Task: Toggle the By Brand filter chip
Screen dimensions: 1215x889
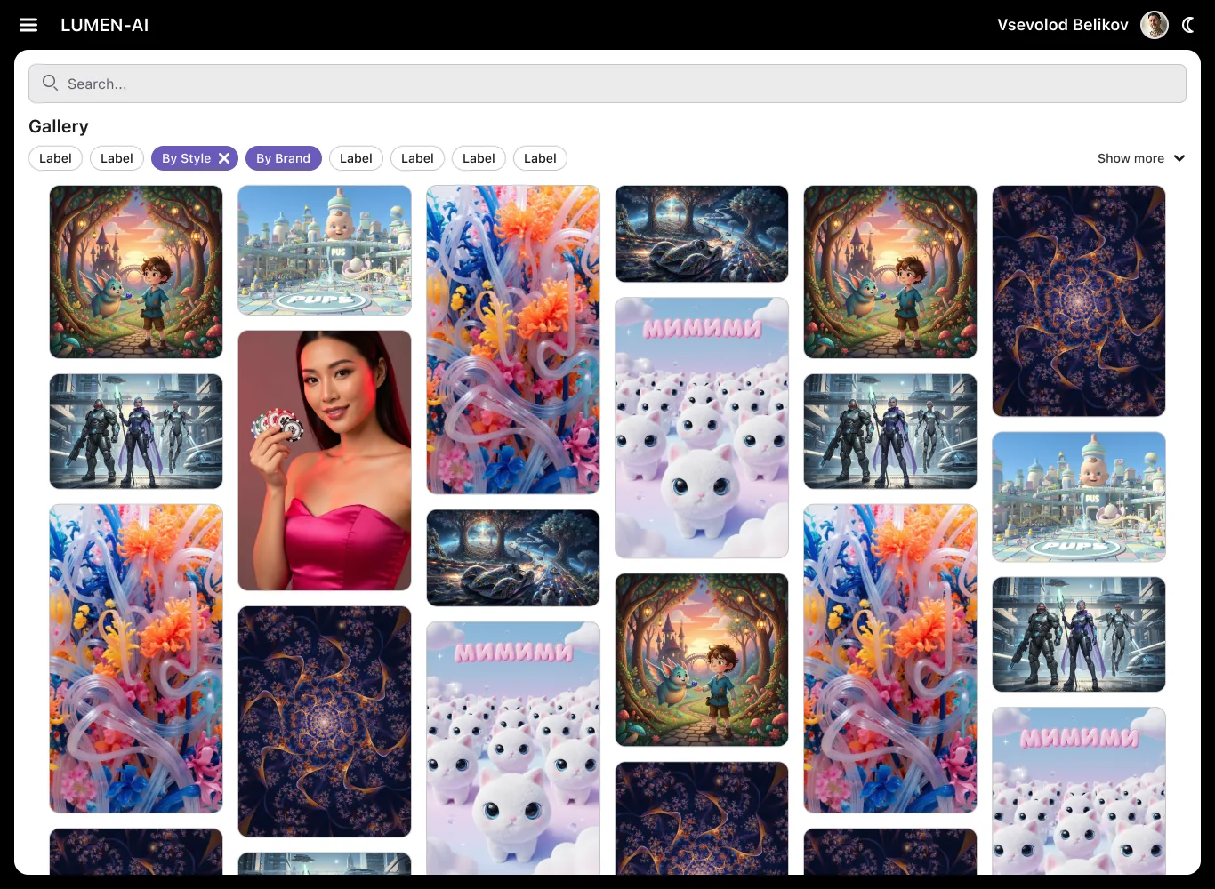Action: pyautogui.click(x=283, y=158)
